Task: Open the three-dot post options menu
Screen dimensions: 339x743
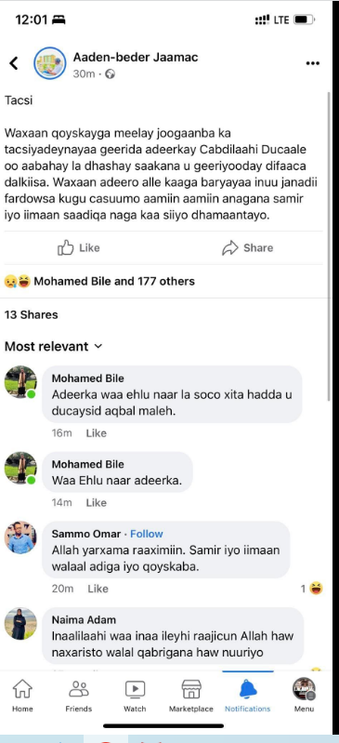Action: point(312,63)
